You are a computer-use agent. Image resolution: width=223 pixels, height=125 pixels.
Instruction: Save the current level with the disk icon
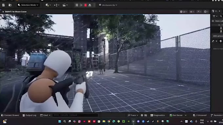pos(3,5)
